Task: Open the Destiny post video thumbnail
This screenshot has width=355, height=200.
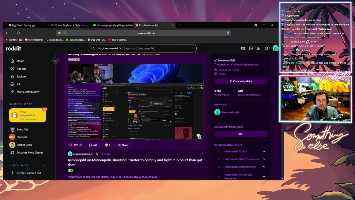Action: click(x=136, y=102)
